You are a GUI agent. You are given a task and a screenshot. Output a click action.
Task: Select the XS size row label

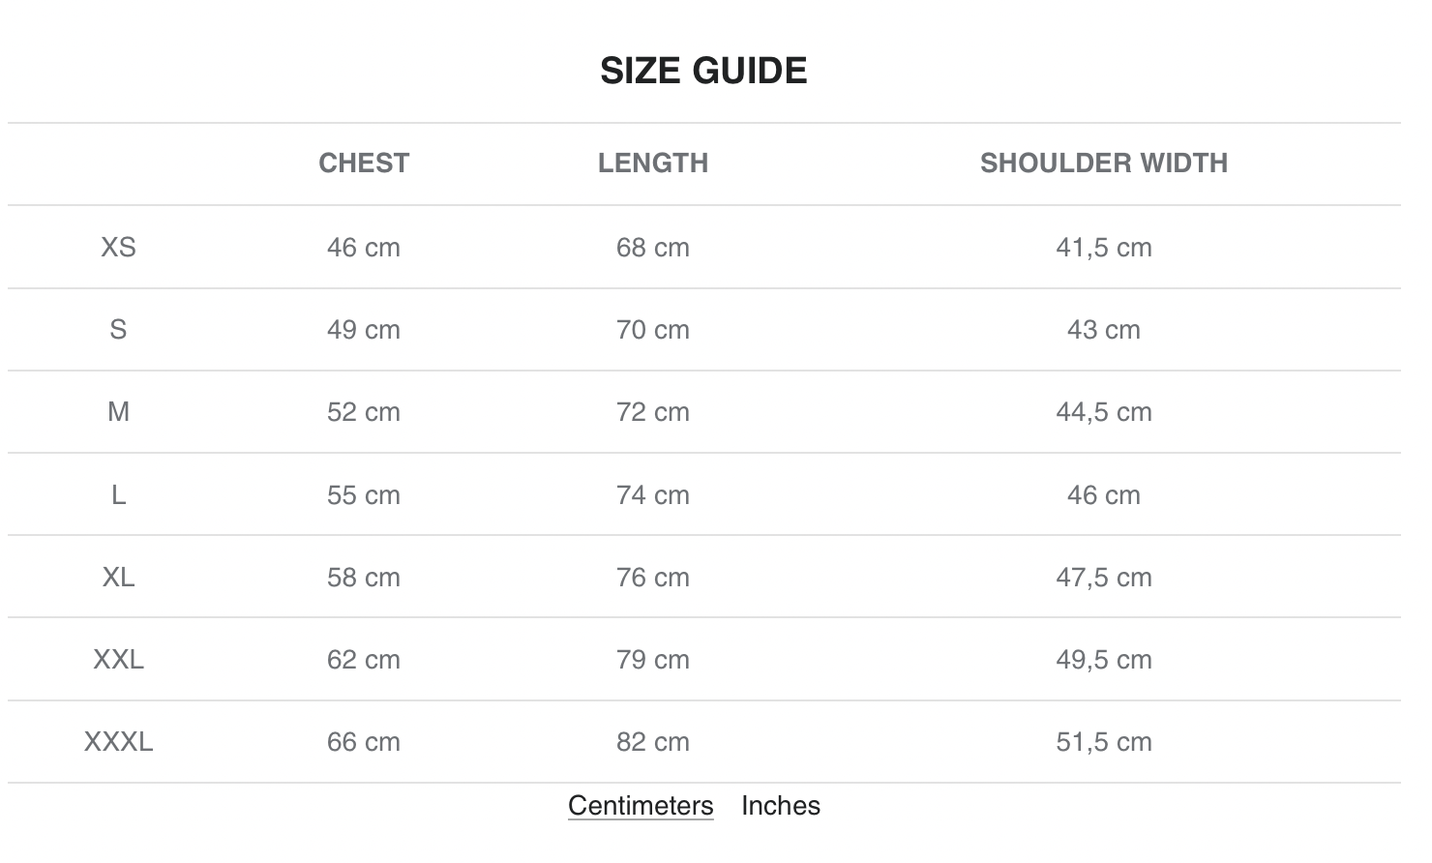pos(118,248)
